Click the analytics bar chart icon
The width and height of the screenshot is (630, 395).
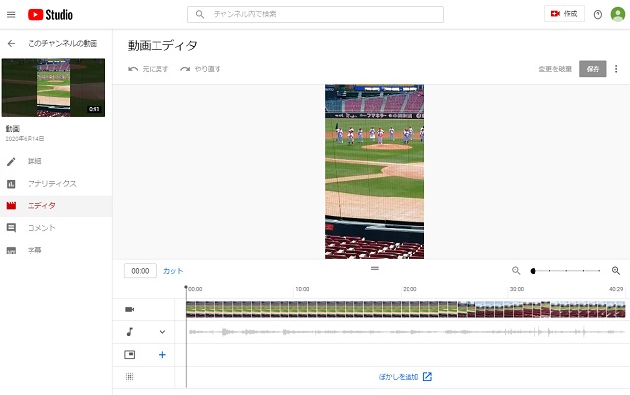(x=11, y=184)
